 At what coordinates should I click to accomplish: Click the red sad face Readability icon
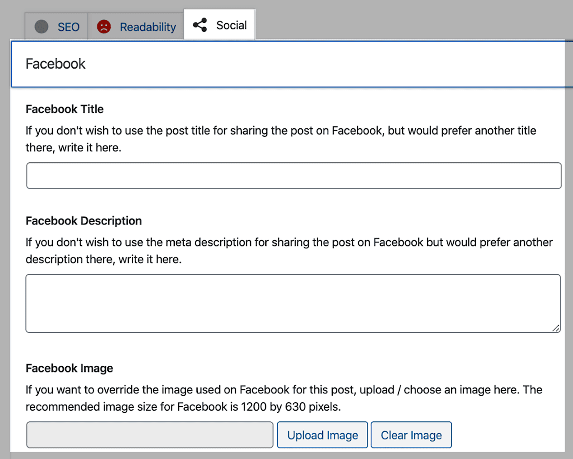[104, 27]
